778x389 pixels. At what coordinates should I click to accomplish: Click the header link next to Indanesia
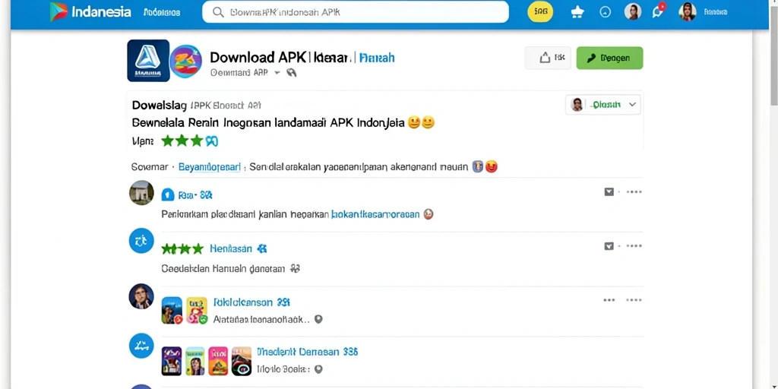(161, 12)
